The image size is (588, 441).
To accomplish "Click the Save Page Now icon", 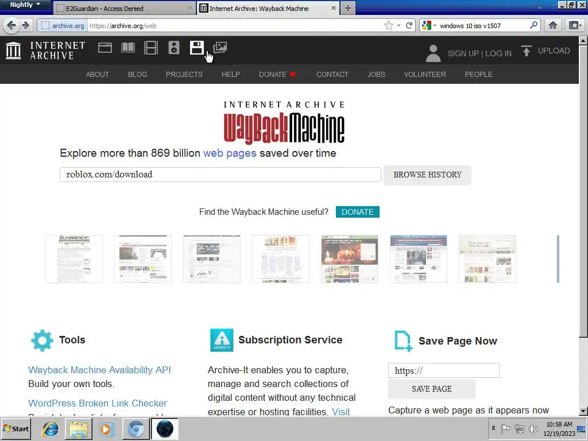I will [403, 341].
